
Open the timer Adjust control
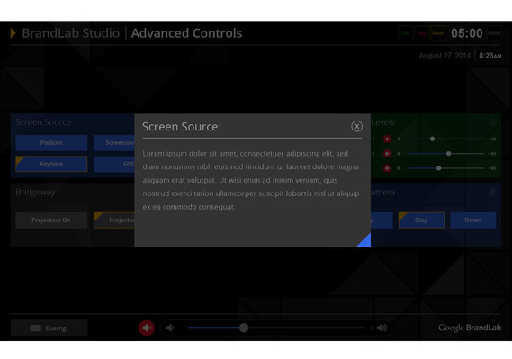494,33
